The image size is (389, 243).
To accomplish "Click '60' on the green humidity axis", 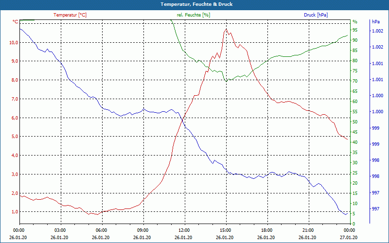I will (x=355, y=102).
